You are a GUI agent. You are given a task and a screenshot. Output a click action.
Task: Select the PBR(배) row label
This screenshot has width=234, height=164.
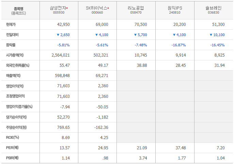pos(12,158)
